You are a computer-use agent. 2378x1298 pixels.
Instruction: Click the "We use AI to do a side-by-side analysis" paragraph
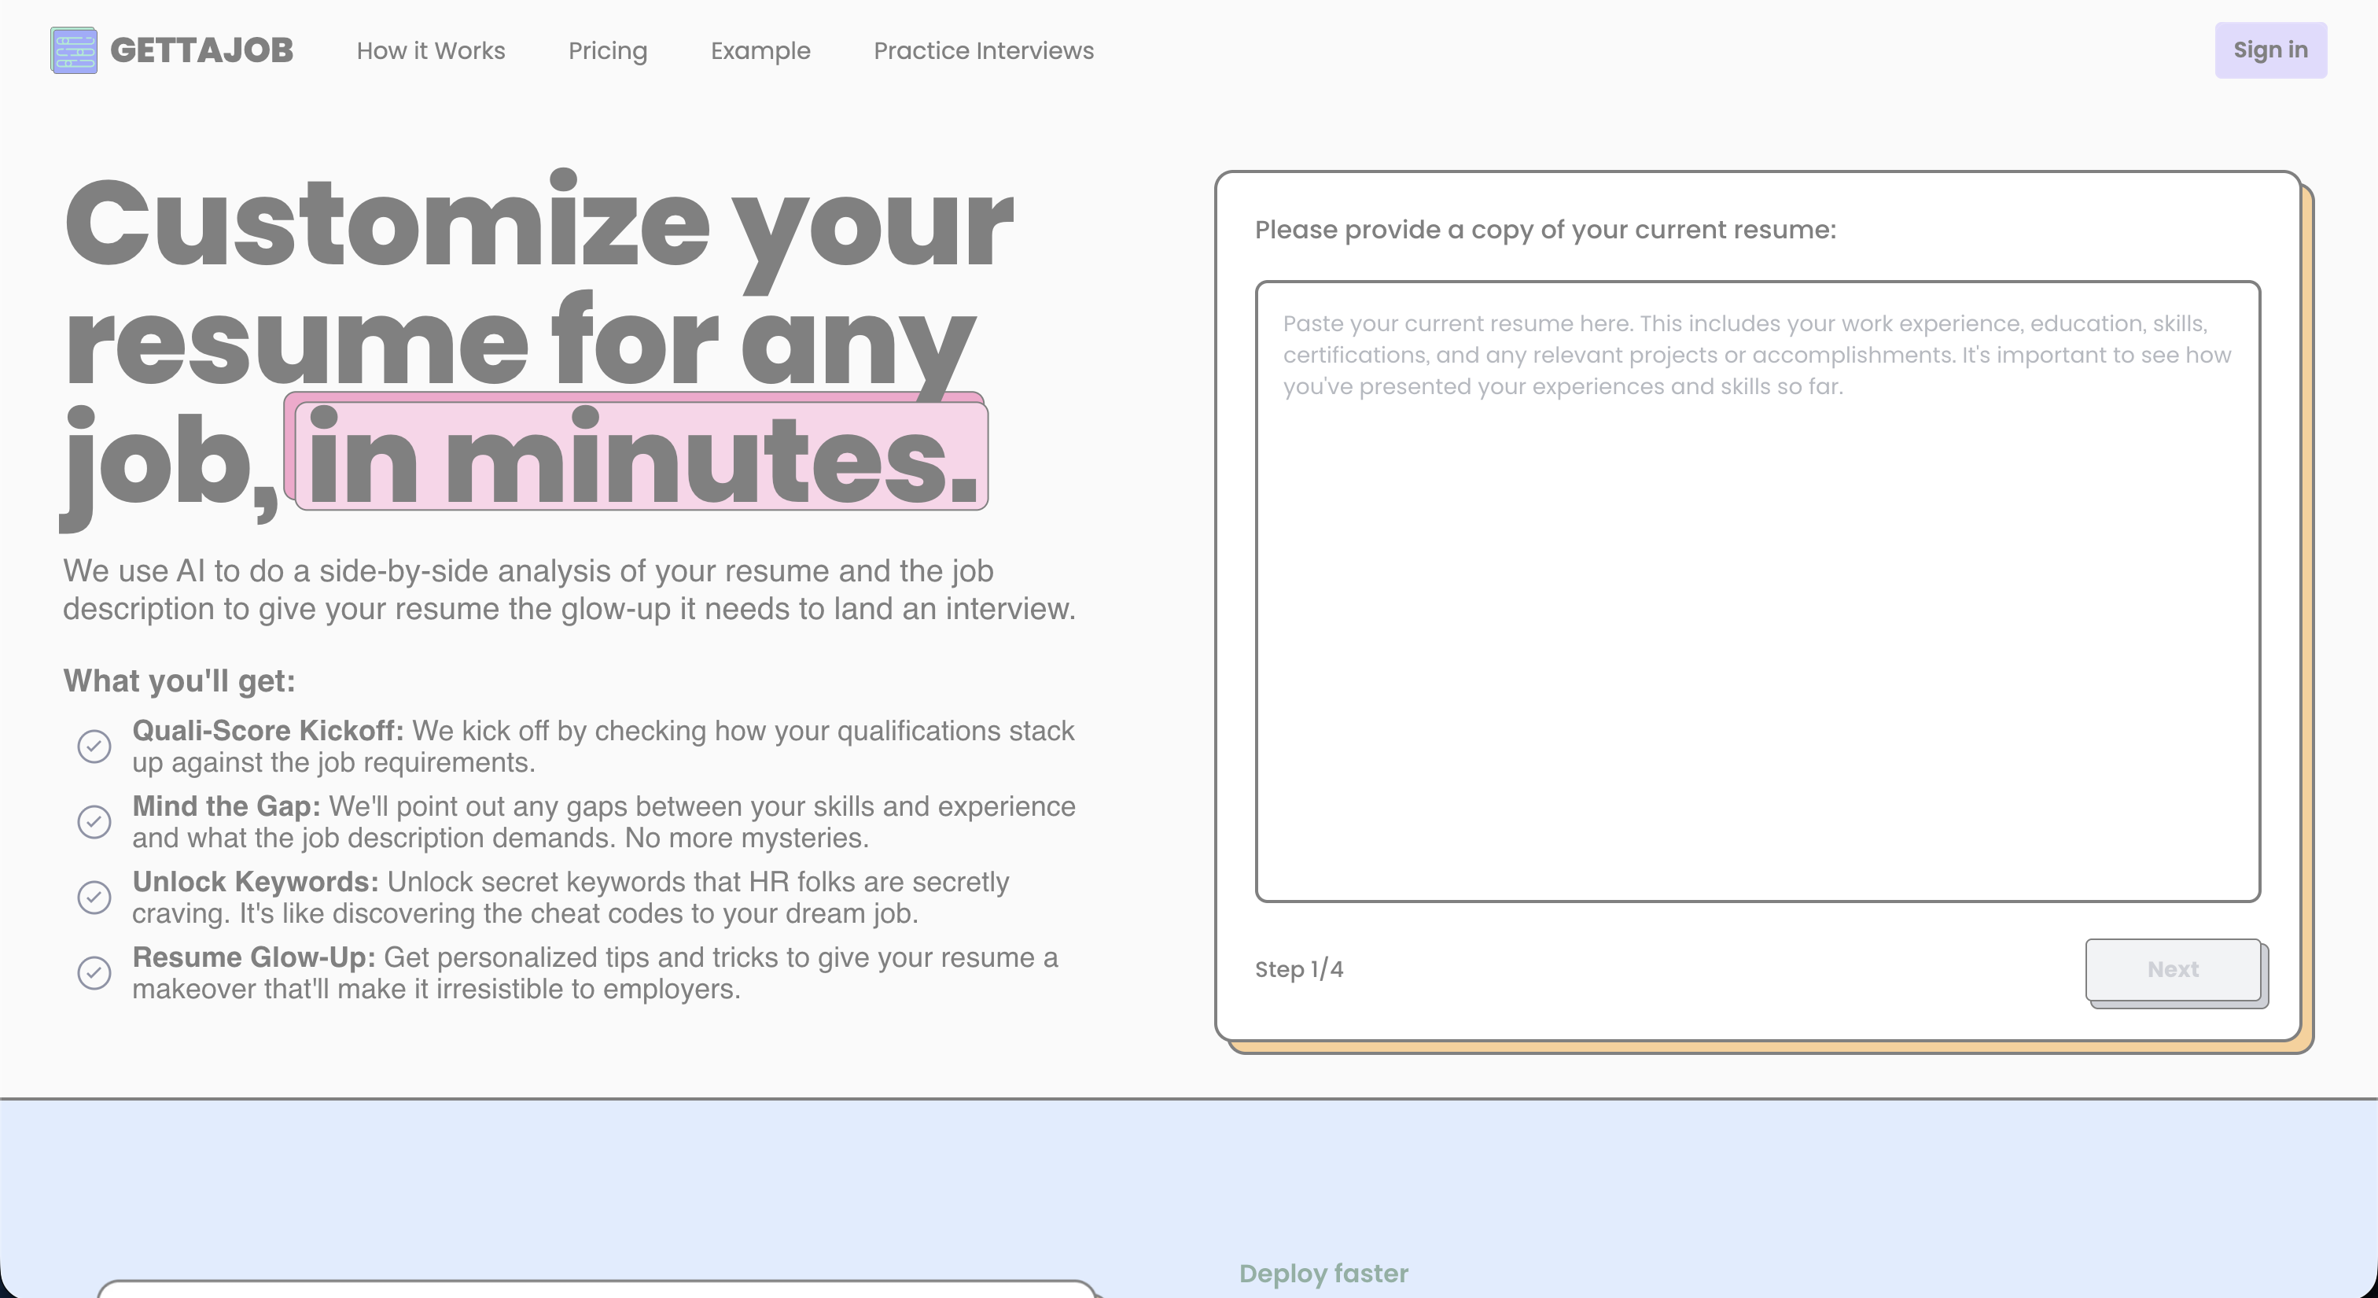[569, 590]
